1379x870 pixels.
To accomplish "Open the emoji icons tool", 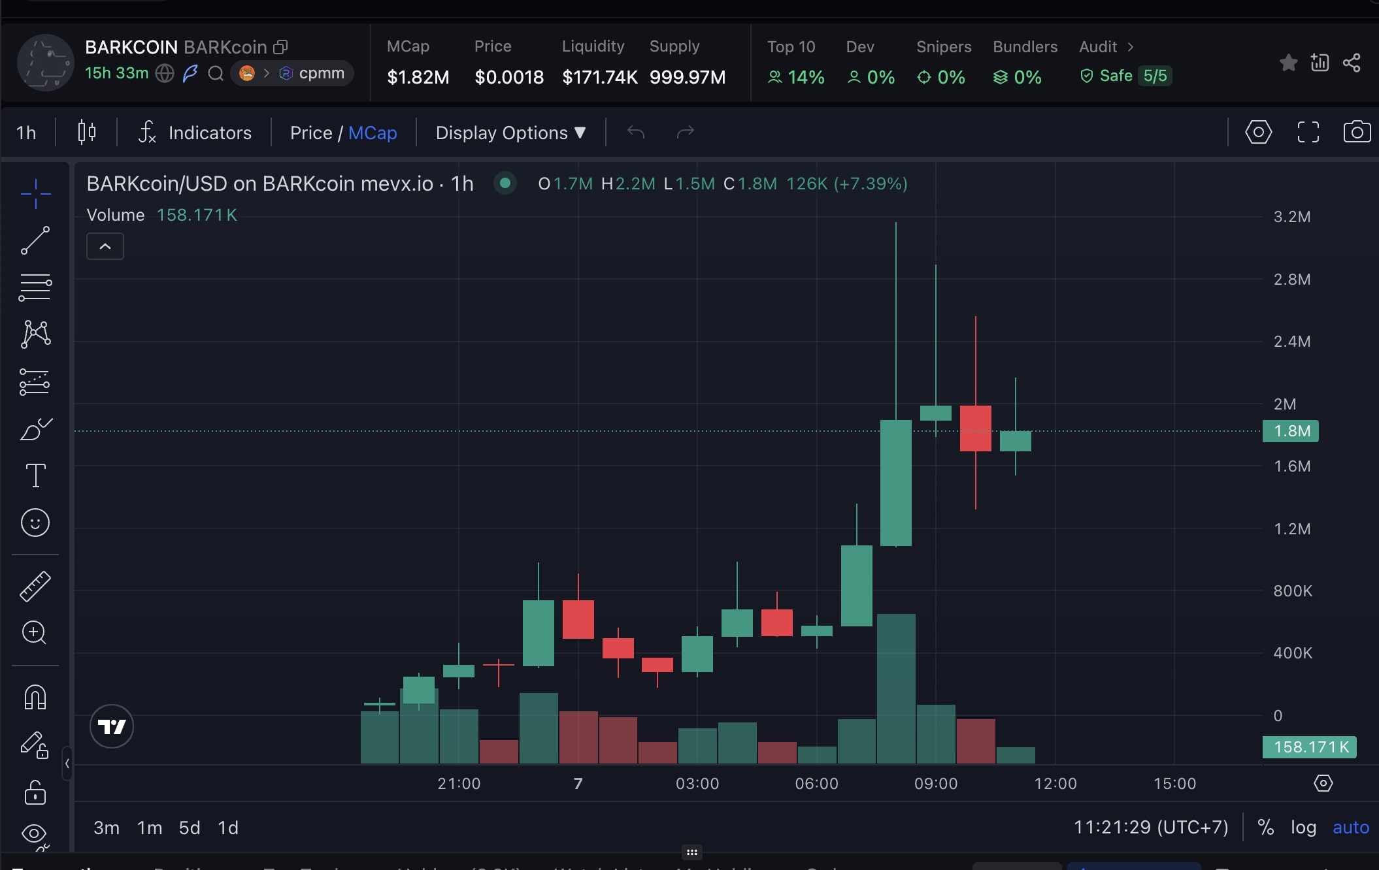I will click(x=35, y=523).
